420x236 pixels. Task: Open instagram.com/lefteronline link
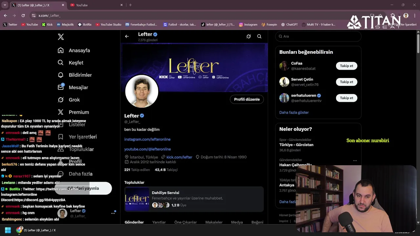pyautogui.click(x=147, y=139)
